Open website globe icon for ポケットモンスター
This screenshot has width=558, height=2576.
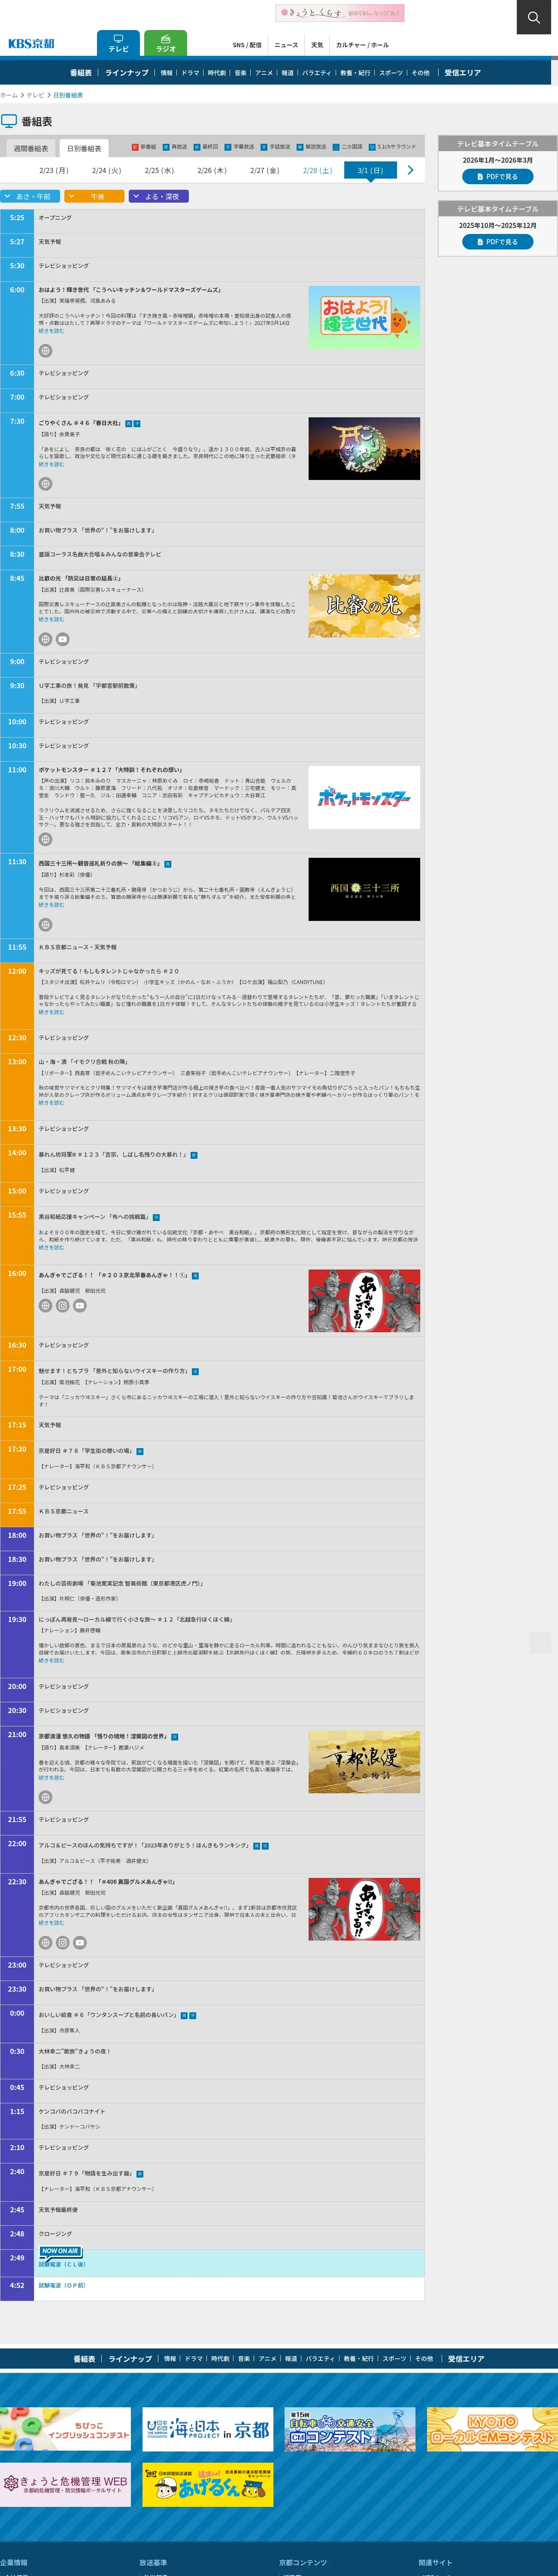[x=45, y=839]
